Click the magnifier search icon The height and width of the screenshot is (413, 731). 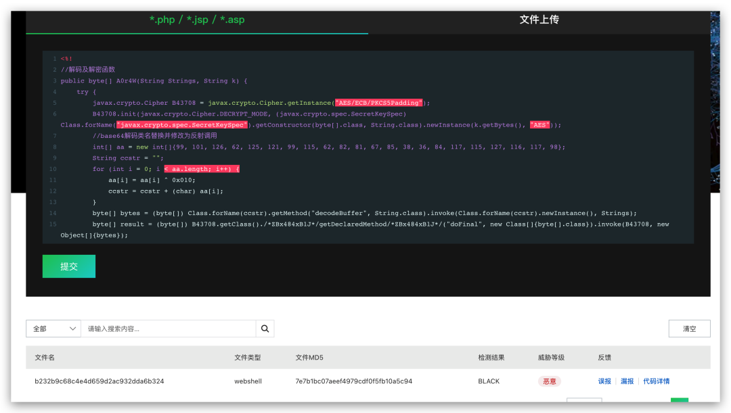pyautogui.click(x=265, y=329)
